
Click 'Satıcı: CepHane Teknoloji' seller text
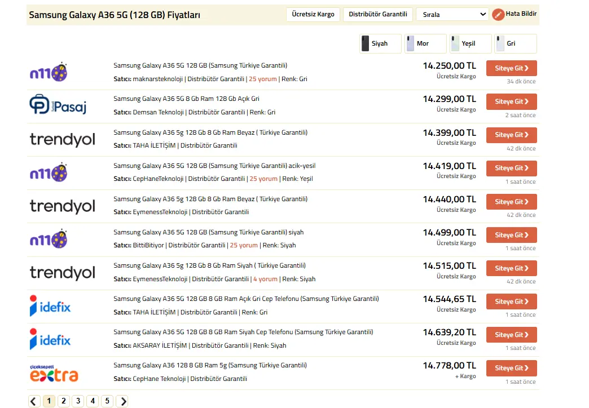150,379
